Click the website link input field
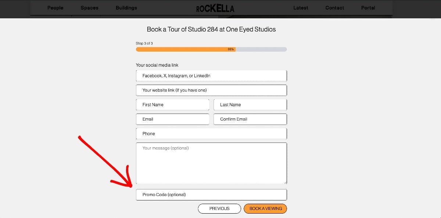The width and height of the screenshot is (441, 218). coord(211,90)
